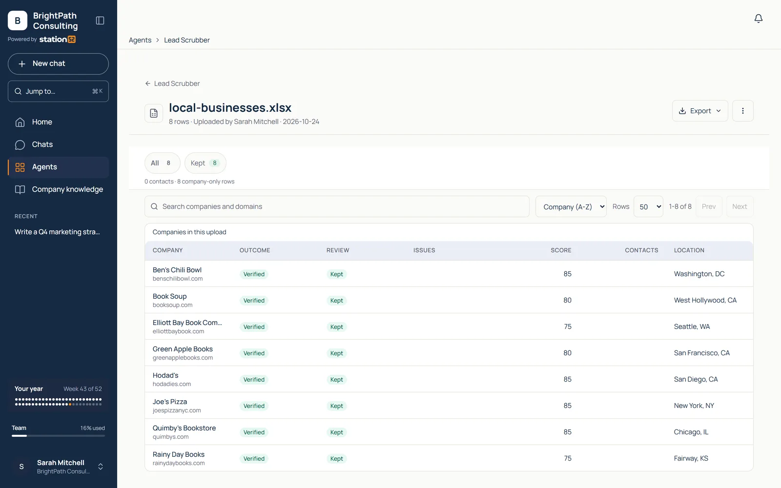
Task: Collapse the sidebar panel icon
Action: 100,20
